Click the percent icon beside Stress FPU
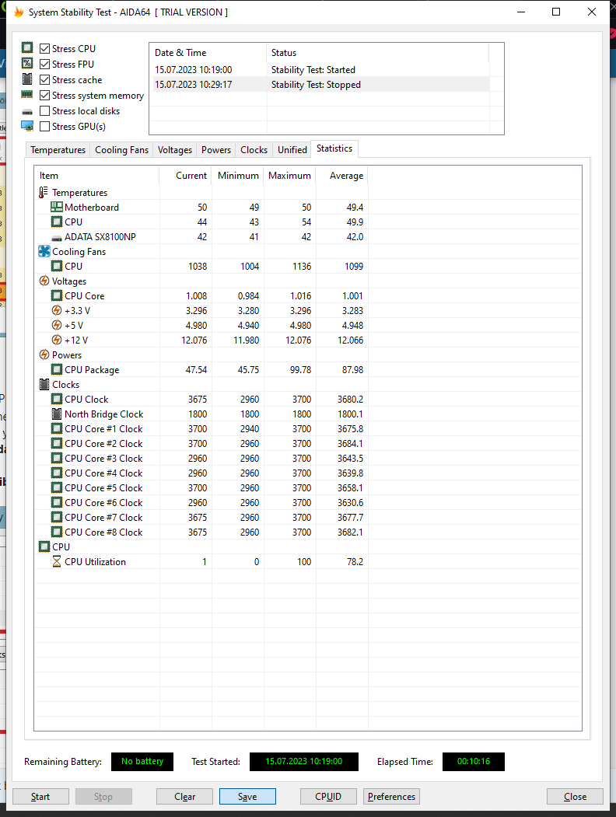The image size is (616, 817). [27, 64]
